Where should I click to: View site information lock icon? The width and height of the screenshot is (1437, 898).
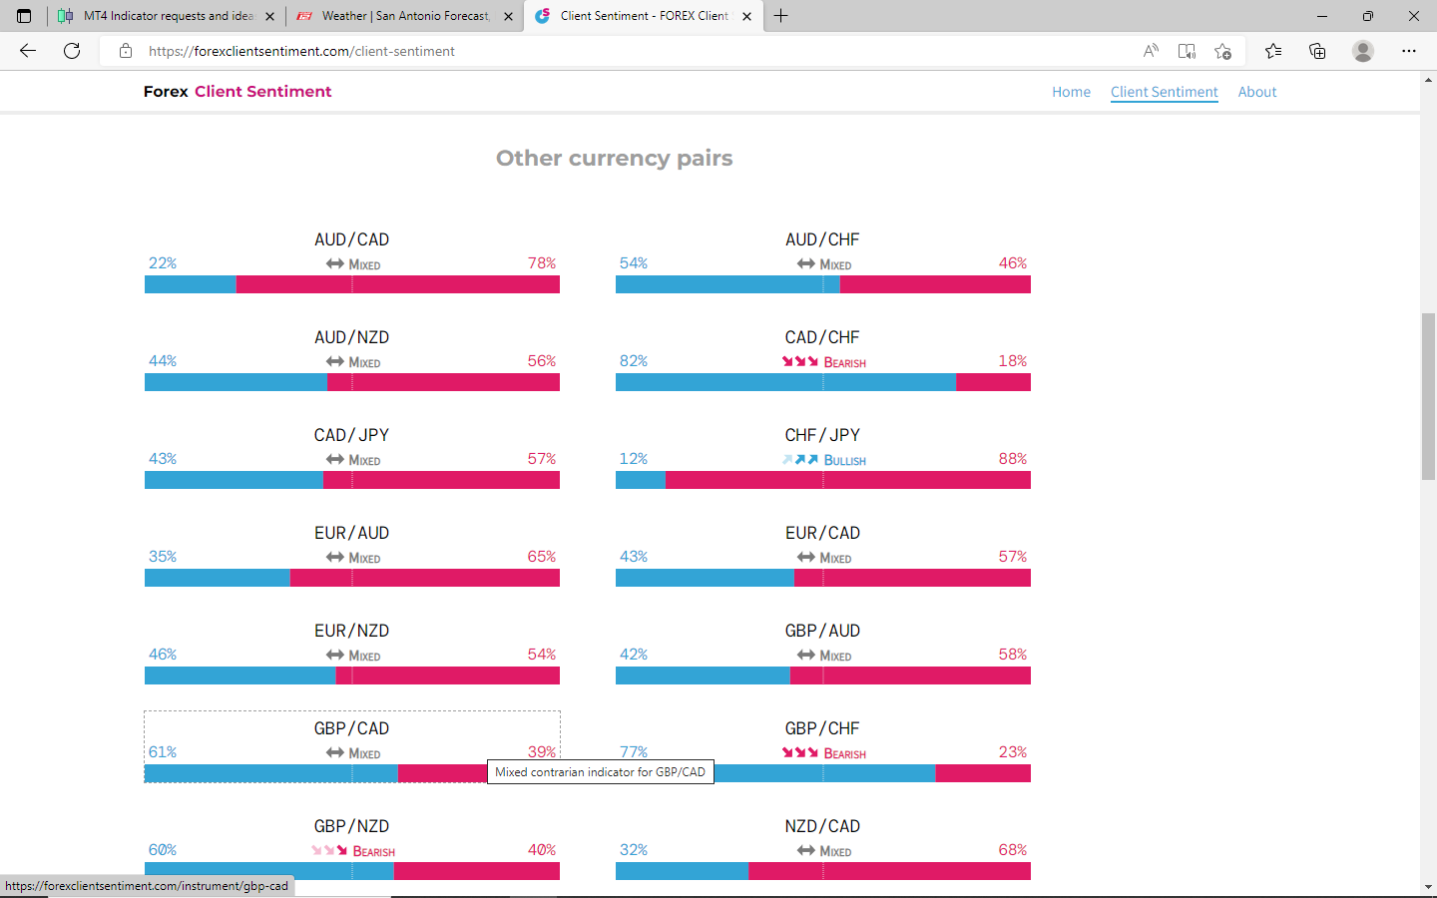126,51
